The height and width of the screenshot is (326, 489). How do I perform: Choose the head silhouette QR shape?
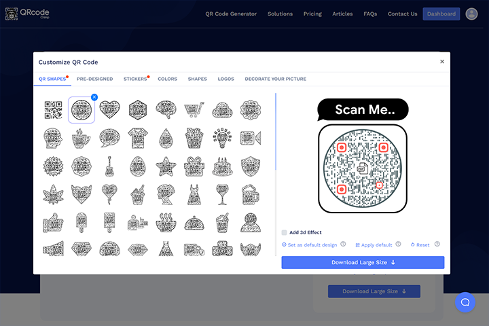click(x=54, y=138)
